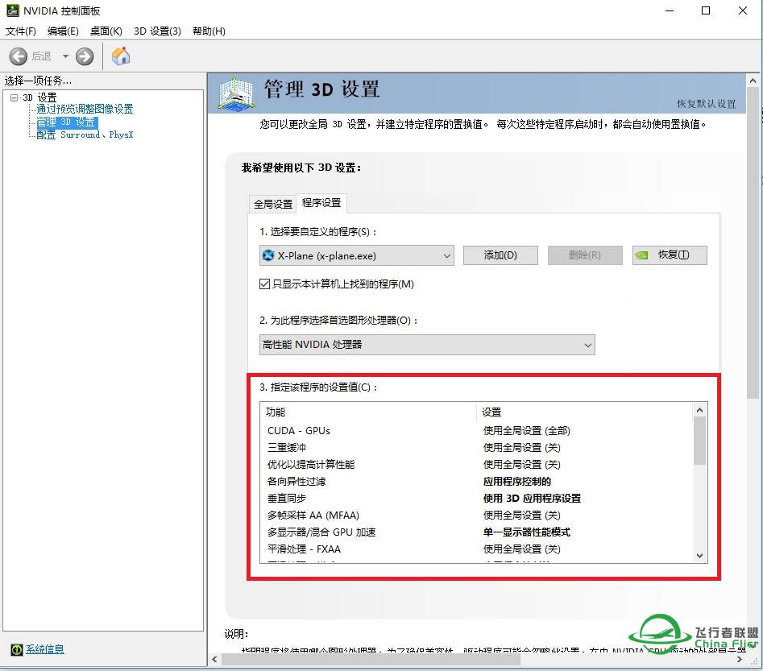Open the 文件(F) menu
The image size is (763, 671).
click(x=20, y=31)
